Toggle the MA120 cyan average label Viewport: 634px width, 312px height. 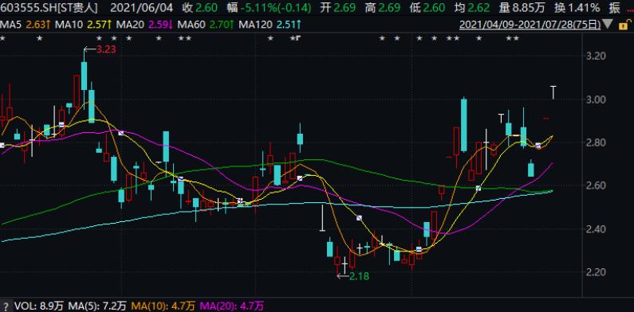point(270,25)
